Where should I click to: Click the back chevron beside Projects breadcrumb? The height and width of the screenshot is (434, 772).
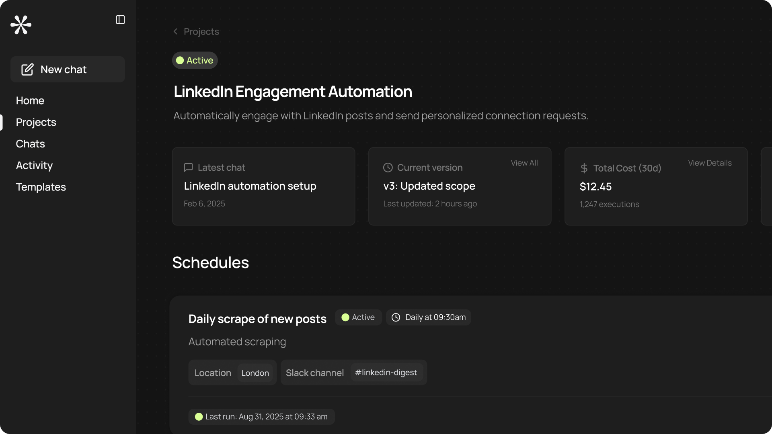click(175, 31)
